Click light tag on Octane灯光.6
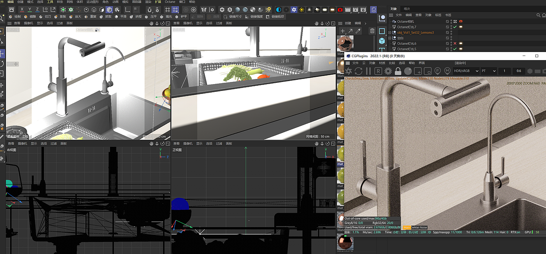This screenshot has width=546, height=254. click(461, 44)
